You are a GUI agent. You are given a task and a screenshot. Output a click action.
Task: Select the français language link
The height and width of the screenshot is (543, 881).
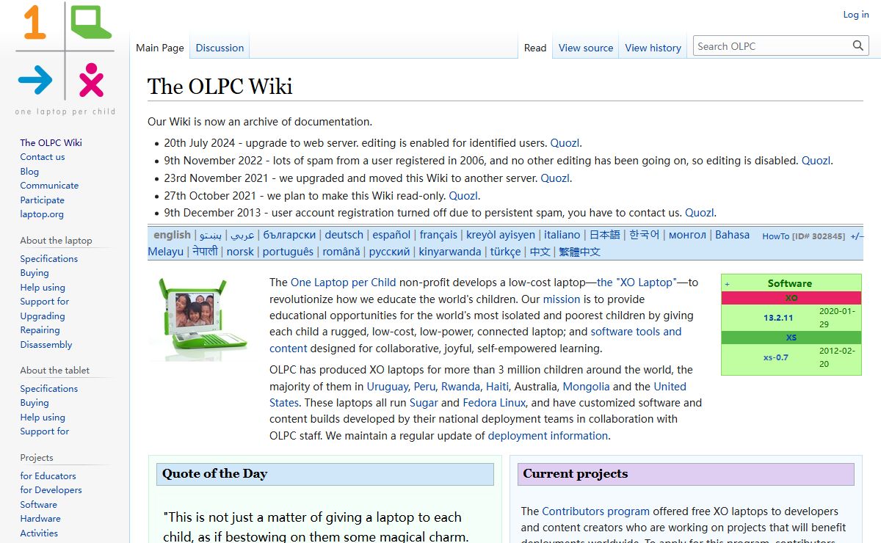tap(438, 235)
